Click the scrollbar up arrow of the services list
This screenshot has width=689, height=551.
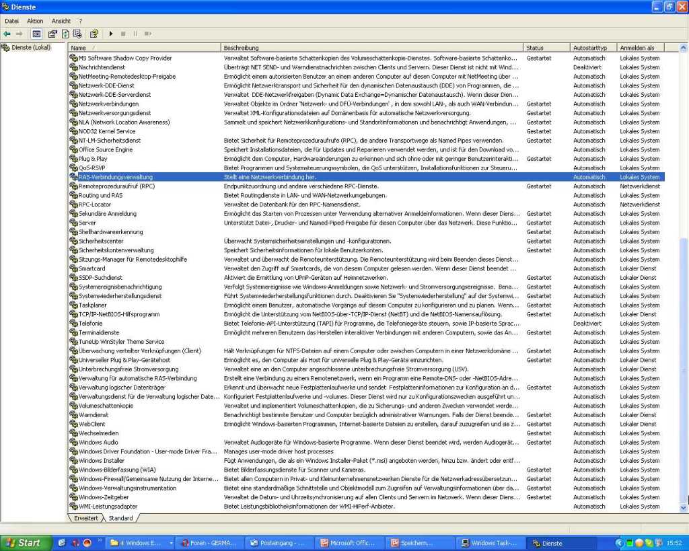click(x=683, y=48)
